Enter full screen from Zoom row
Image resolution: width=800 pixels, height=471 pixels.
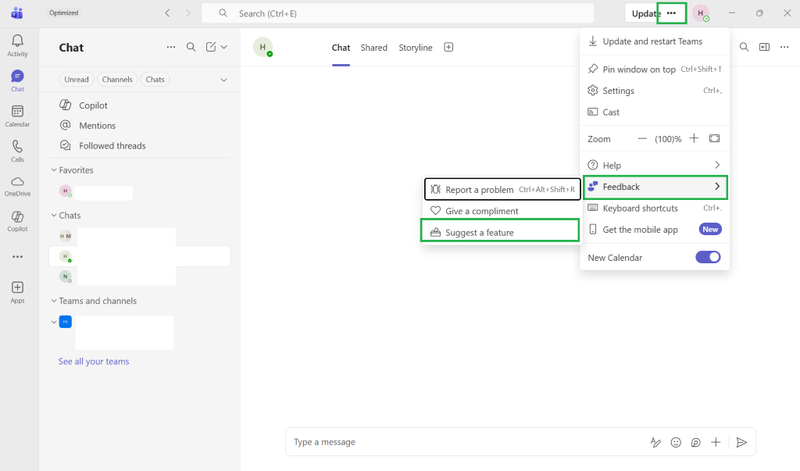coord(714,138)
